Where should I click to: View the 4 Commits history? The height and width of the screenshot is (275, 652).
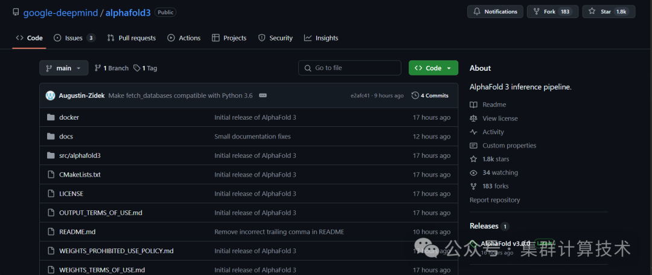coord(430,95)
